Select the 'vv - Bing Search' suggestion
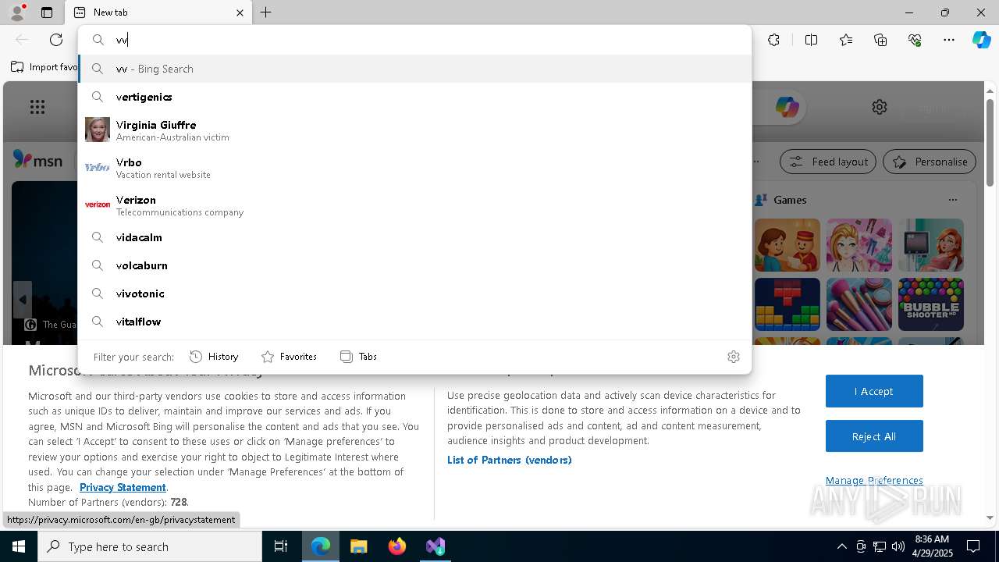This screenshot has height=562, width=999. pos(414,69)
